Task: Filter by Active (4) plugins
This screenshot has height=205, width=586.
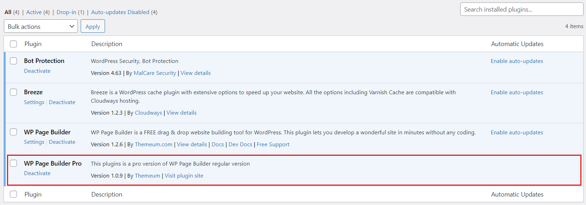Action: click(x=38, y=12)
